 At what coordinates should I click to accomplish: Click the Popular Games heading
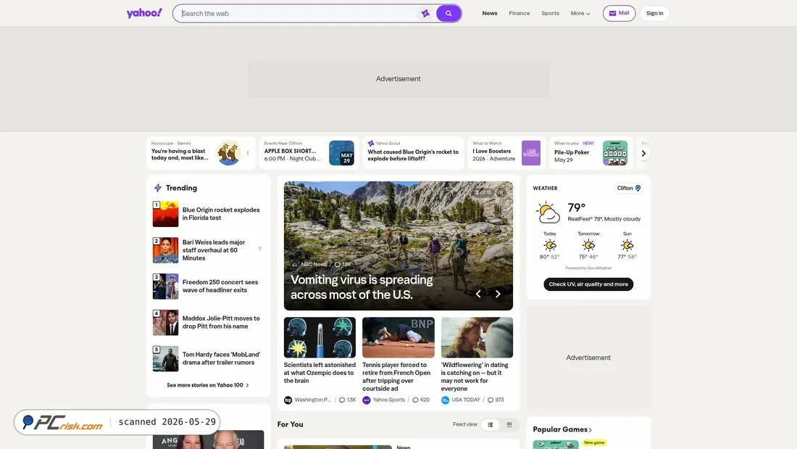click(559, 429)
